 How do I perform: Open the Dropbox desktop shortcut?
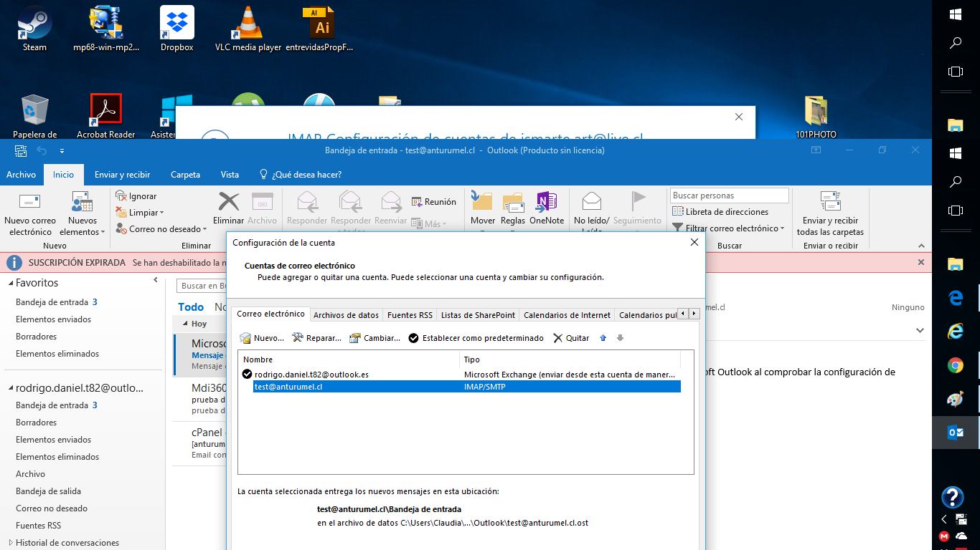(177, 29)
